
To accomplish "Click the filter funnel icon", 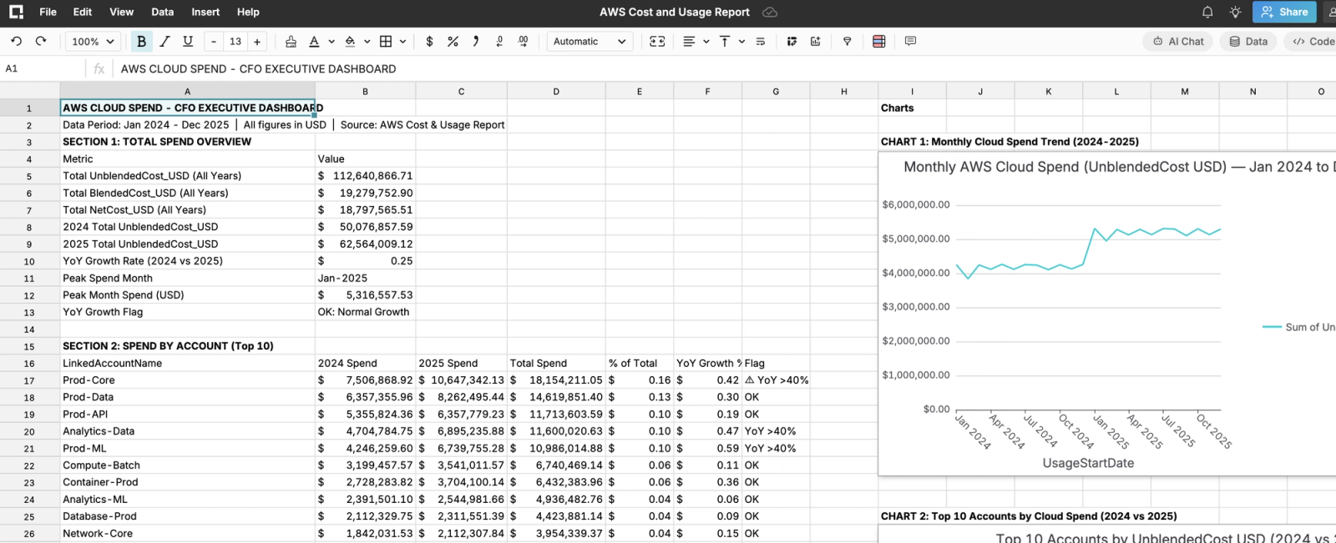I will pos(847,41).
